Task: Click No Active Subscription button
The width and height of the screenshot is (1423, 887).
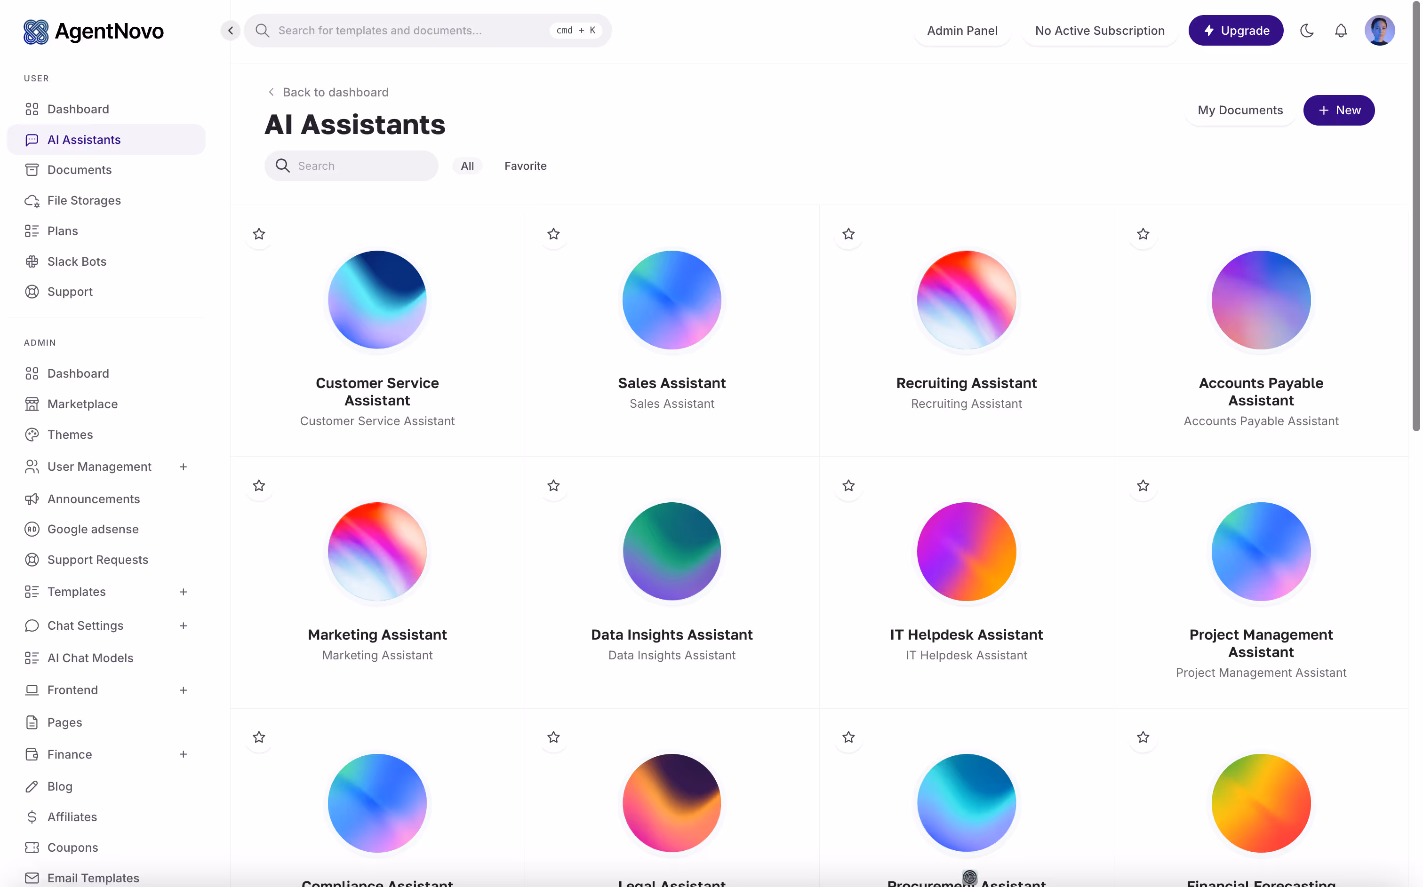Action: tap(1099, 31)
